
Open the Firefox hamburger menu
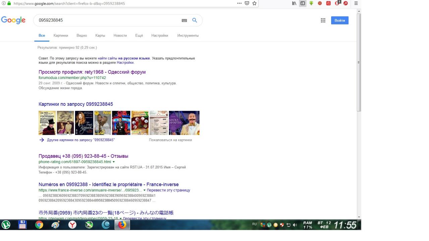point(356,3)
